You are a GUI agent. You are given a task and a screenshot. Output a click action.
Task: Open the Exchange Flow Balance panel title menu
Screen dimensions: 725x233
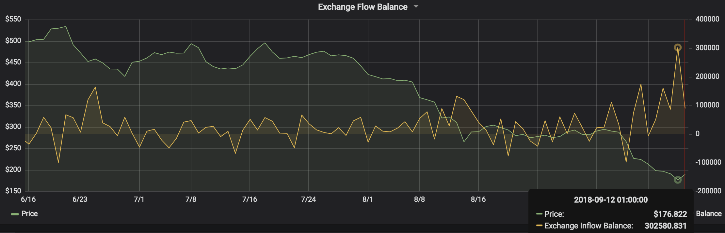368,7
